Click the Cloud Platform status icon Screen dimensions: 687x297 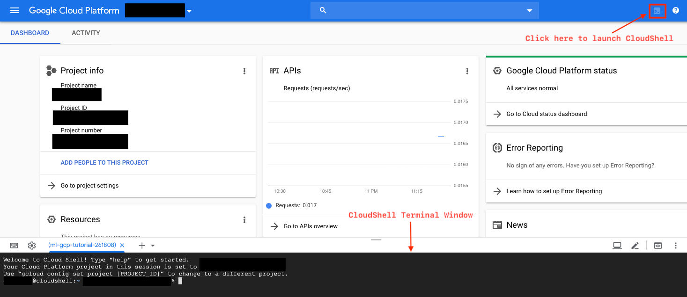pyautogui.click(x=497, y=71)
